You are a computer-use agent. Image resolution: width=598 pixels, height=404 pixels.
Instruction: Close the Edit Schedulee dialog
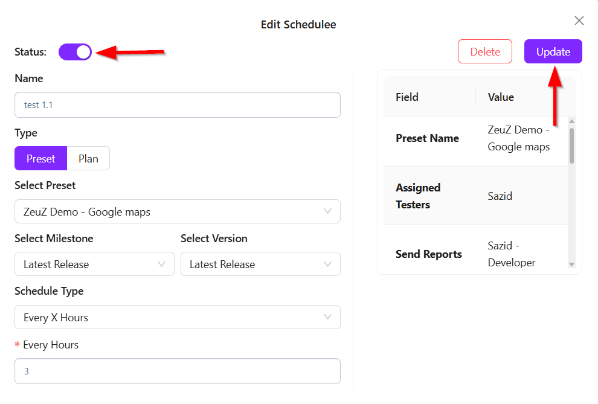click(x=579, y=21)
